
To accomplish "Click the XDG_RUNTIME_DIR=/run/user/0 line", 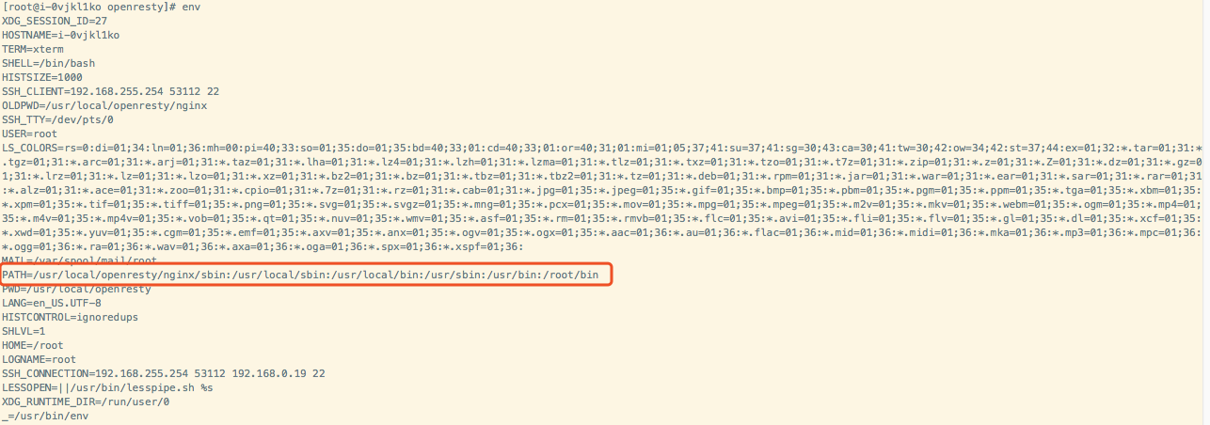I will (86, 401).
